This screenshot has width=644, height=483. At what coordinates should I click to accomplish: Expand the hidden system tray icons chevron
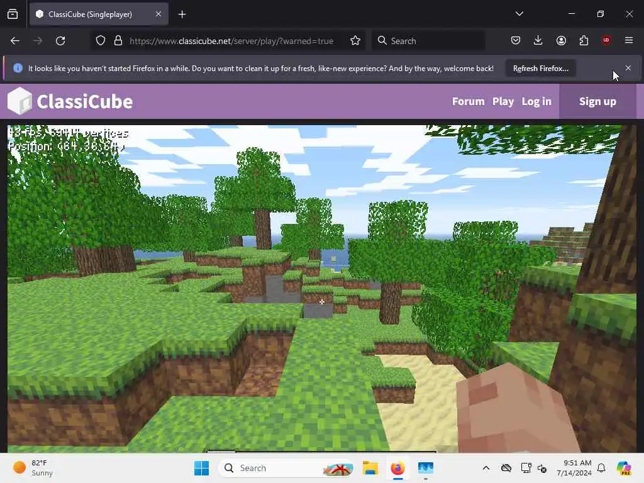(486, 468)
